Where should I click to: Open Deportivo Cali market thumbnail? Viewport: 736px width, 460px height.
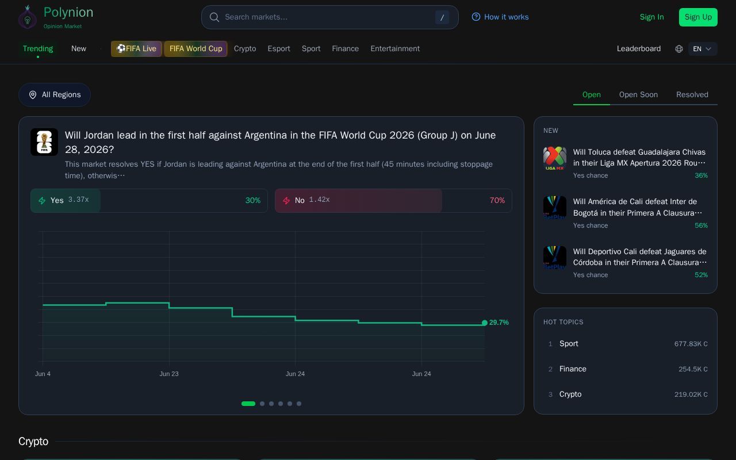[x=555, y=258]
